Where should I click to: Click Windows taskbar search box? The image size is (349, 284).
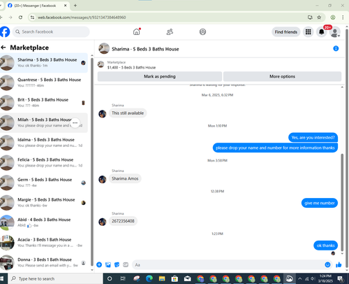56,278
